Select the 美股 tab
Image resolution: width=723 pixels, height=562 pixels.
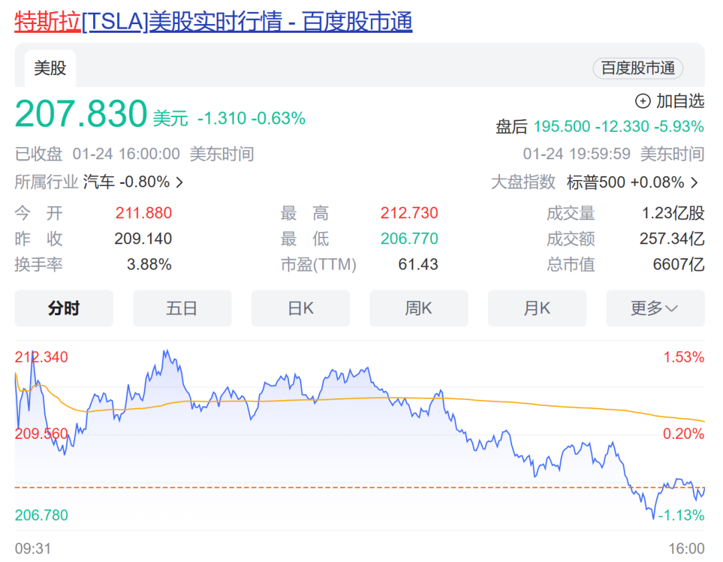(50, 68)
